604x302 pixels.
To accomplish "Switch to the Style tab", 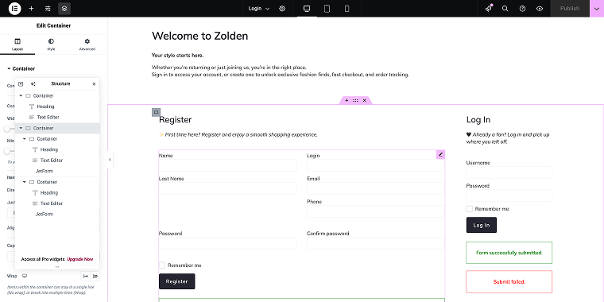I will pyautogui.click(x=51, y=45).
